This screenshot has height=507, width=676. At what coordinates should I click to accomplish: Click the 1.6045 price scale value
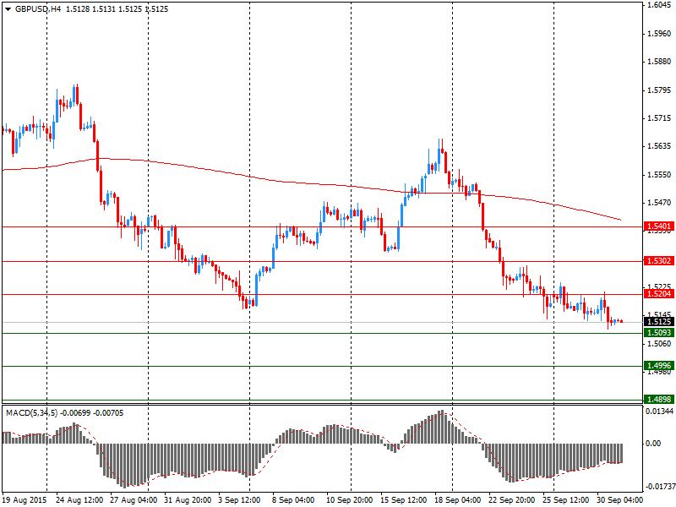[x=660, y=5]
